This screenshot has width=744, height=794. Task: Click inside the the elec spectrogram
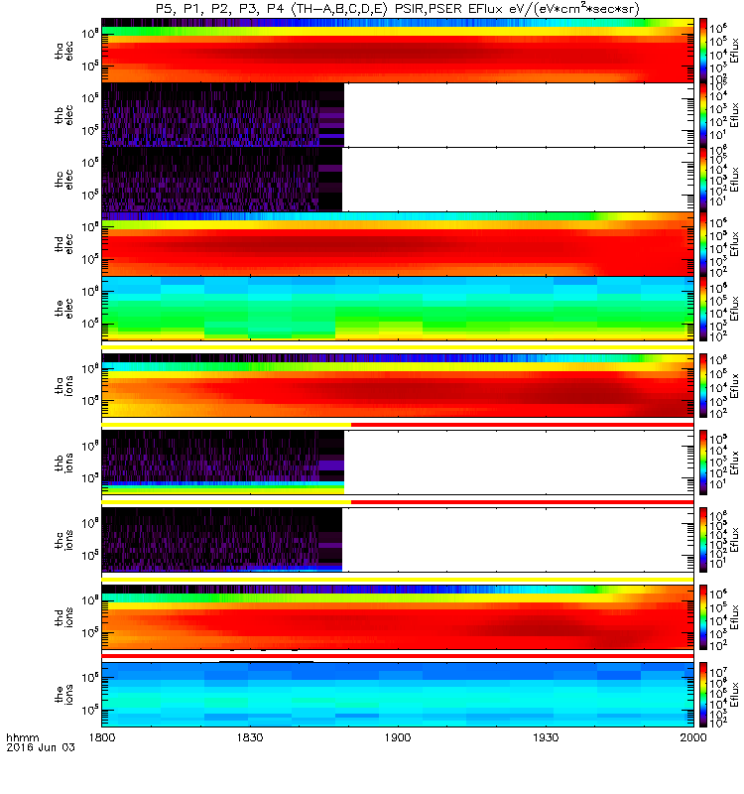(398, 309)
